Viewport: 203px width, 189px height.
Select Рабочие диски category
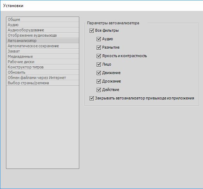(x=43, y=62)
